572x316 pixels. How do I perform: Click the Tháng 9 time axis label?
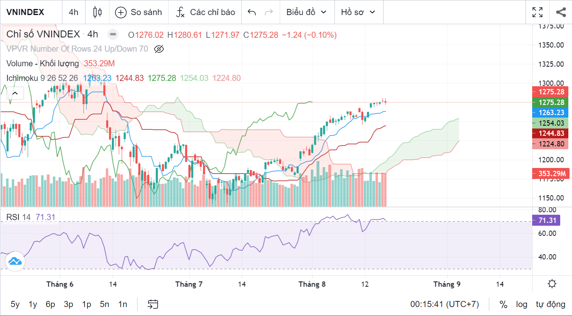447,284
